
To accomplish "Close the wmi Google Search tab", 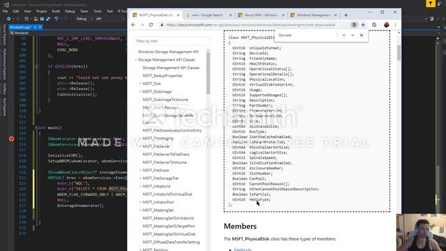I will (231, 15).
